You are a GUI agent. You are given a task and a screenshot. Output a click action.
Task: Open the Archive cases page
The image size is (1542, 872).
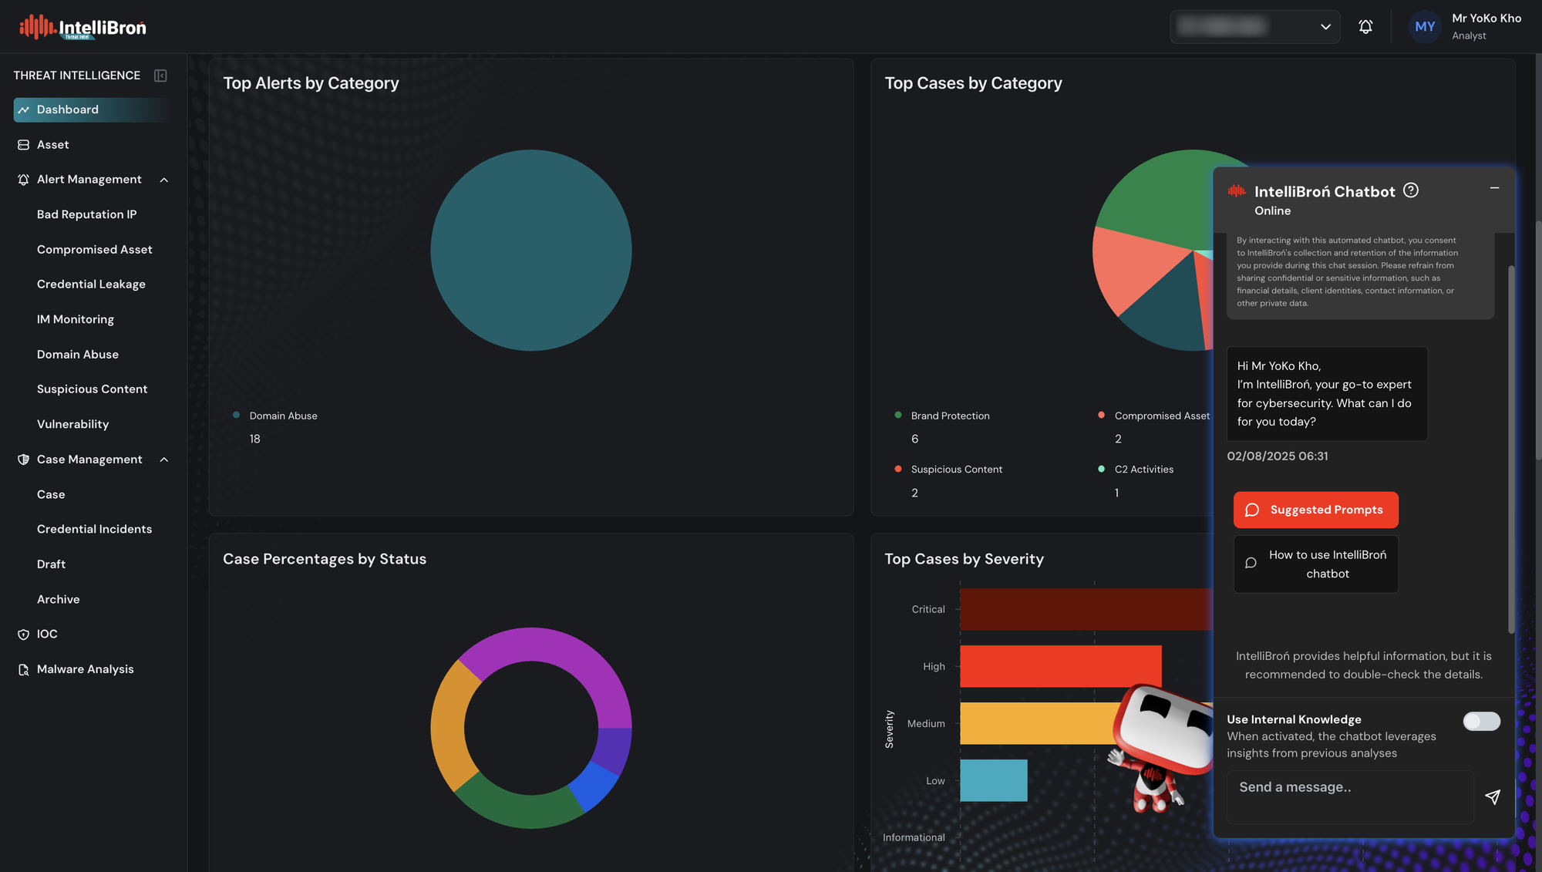click(58, 599)
